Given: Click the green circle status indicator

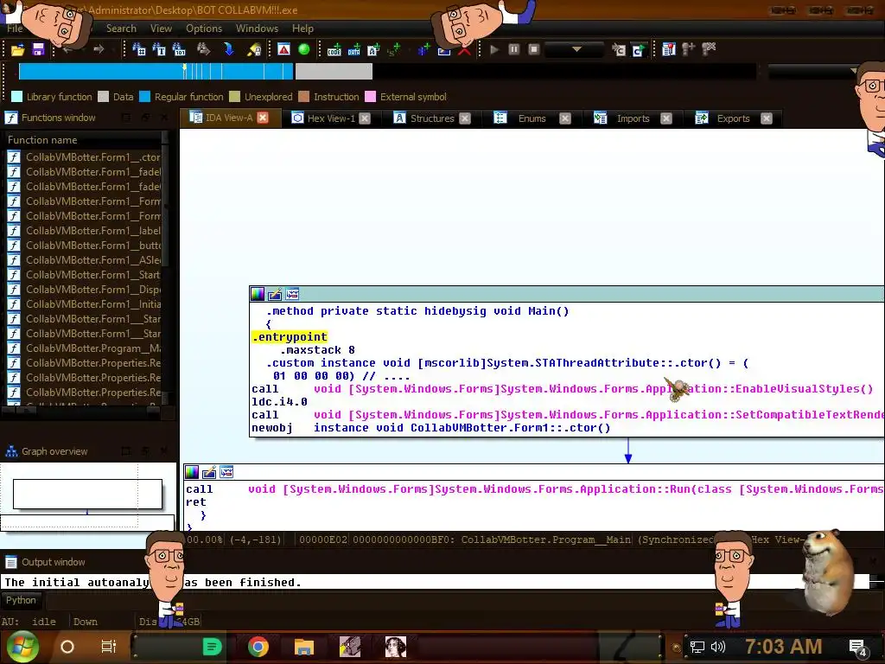Looking at the screenshot, I should 303,49.
